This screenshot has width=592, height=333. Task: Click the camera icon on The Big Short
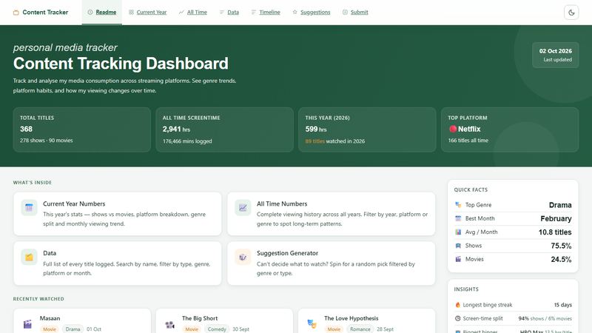tap(170, 324)
